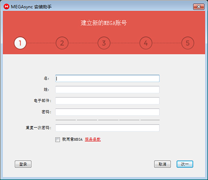Click the MEGA logo icon in title bar
The height and width of the screenshot is (180, 208).
[x=6, y=6]
